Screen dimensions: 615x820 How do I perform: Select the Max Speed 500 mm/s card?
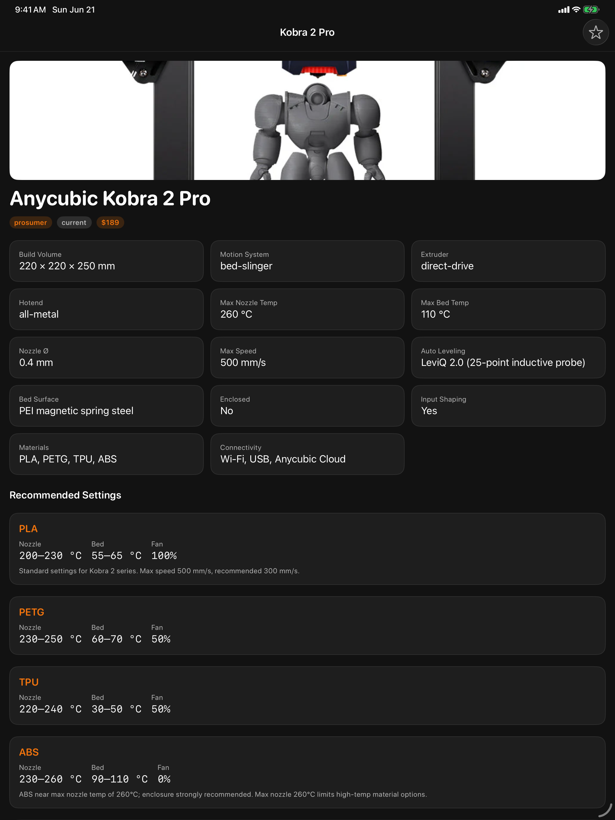click(307, 357)
